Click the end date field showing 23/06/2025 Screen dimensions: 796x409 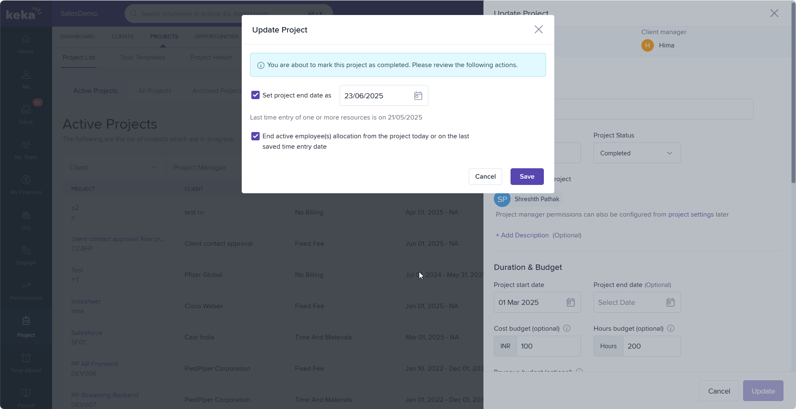375,96
